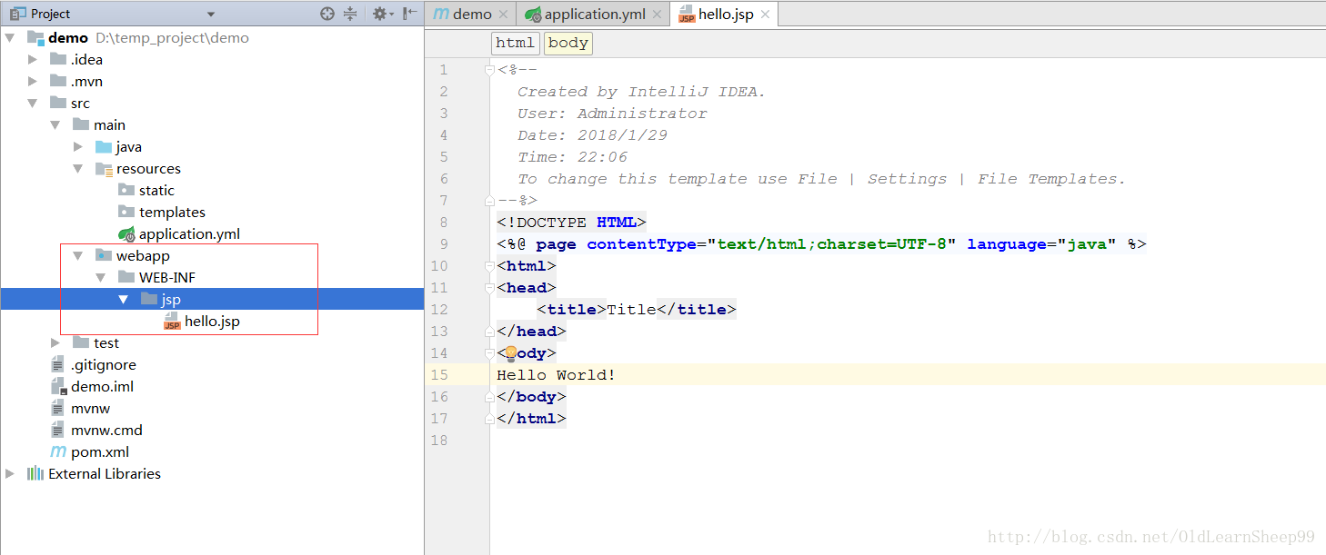
Task: Hide the Project tool window
Action: [x=410, y=14]
